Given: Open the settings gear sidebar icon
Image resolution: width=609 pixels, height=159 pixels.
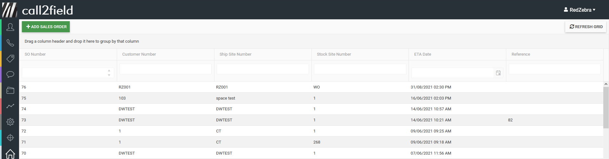Looking at the screenshot, I should click(x=10, y=122).
